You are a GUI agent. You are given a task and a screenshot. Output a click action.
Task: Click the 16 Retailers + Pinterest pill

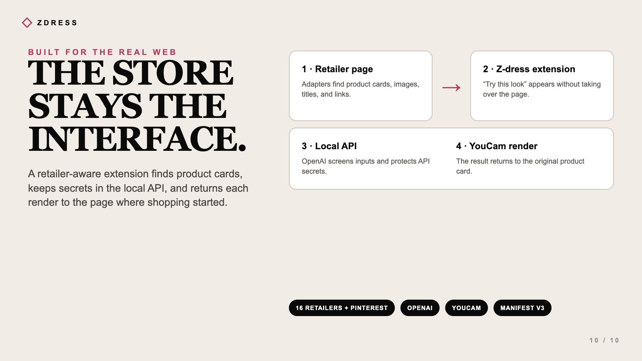pyautogui.click(x=342, y=308)
